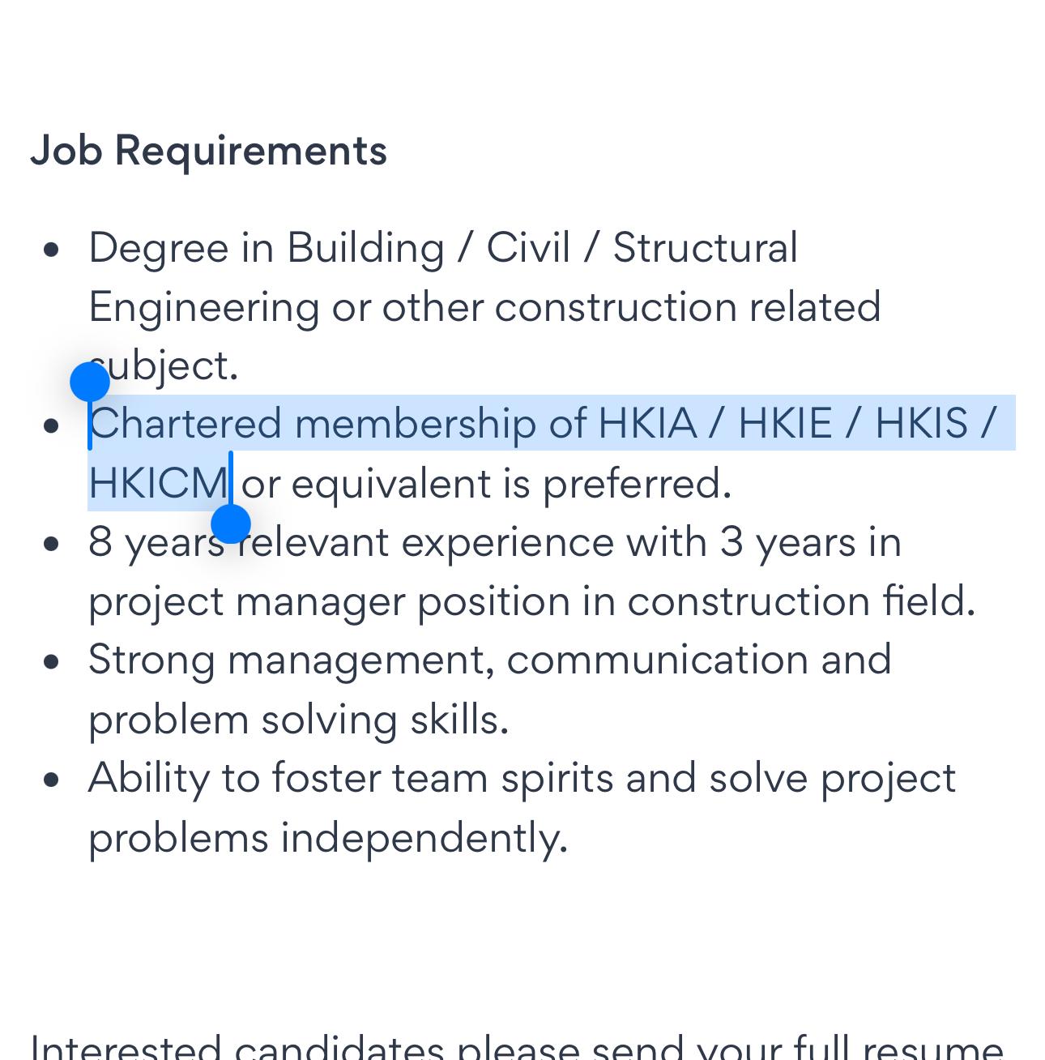Click the highlighted text HKIA

pyautogui.click(x=647, y=424)
